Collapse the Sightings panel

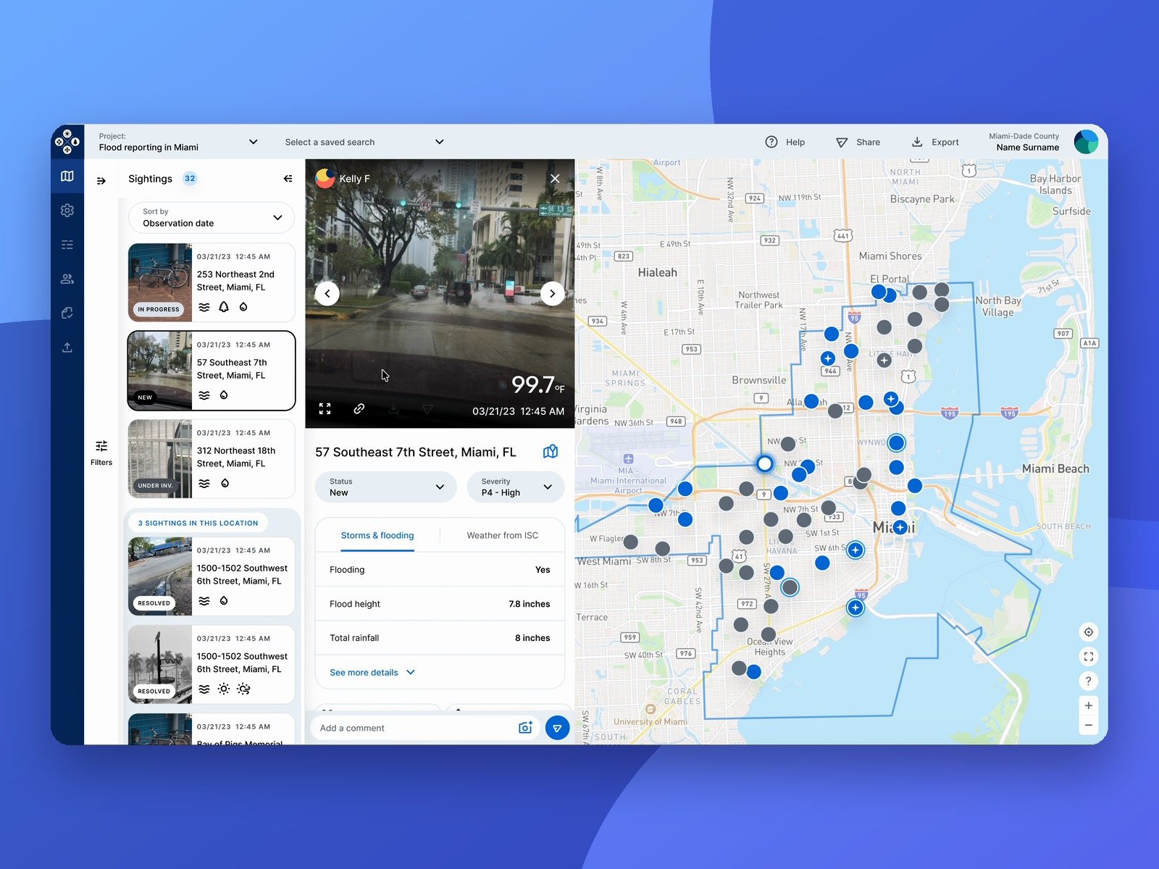(x=288, y=179)
